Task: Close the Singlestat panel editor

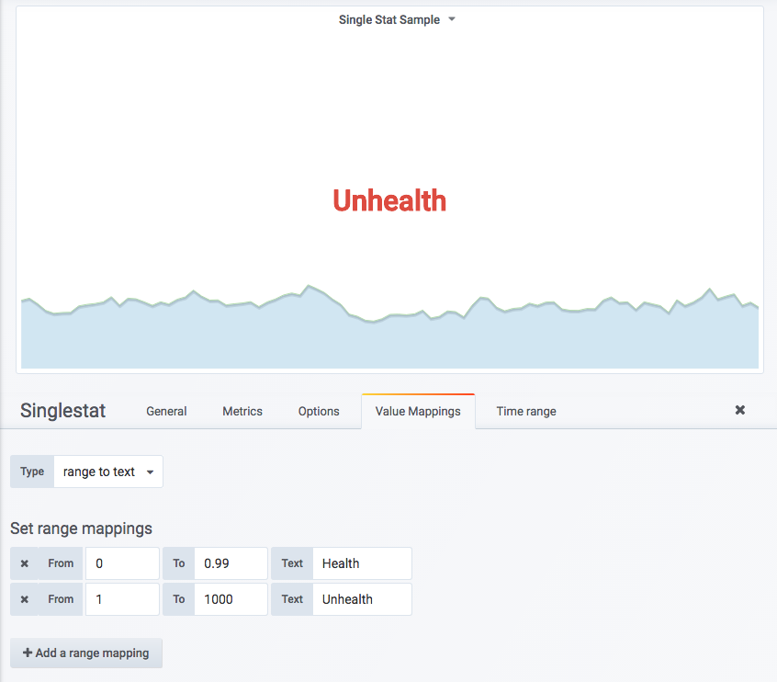Action: [x=739, y=410]
